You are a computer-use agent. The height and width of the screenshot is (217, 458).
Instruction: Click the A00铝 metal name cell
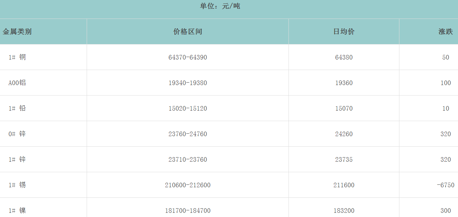tap(17, 83)
